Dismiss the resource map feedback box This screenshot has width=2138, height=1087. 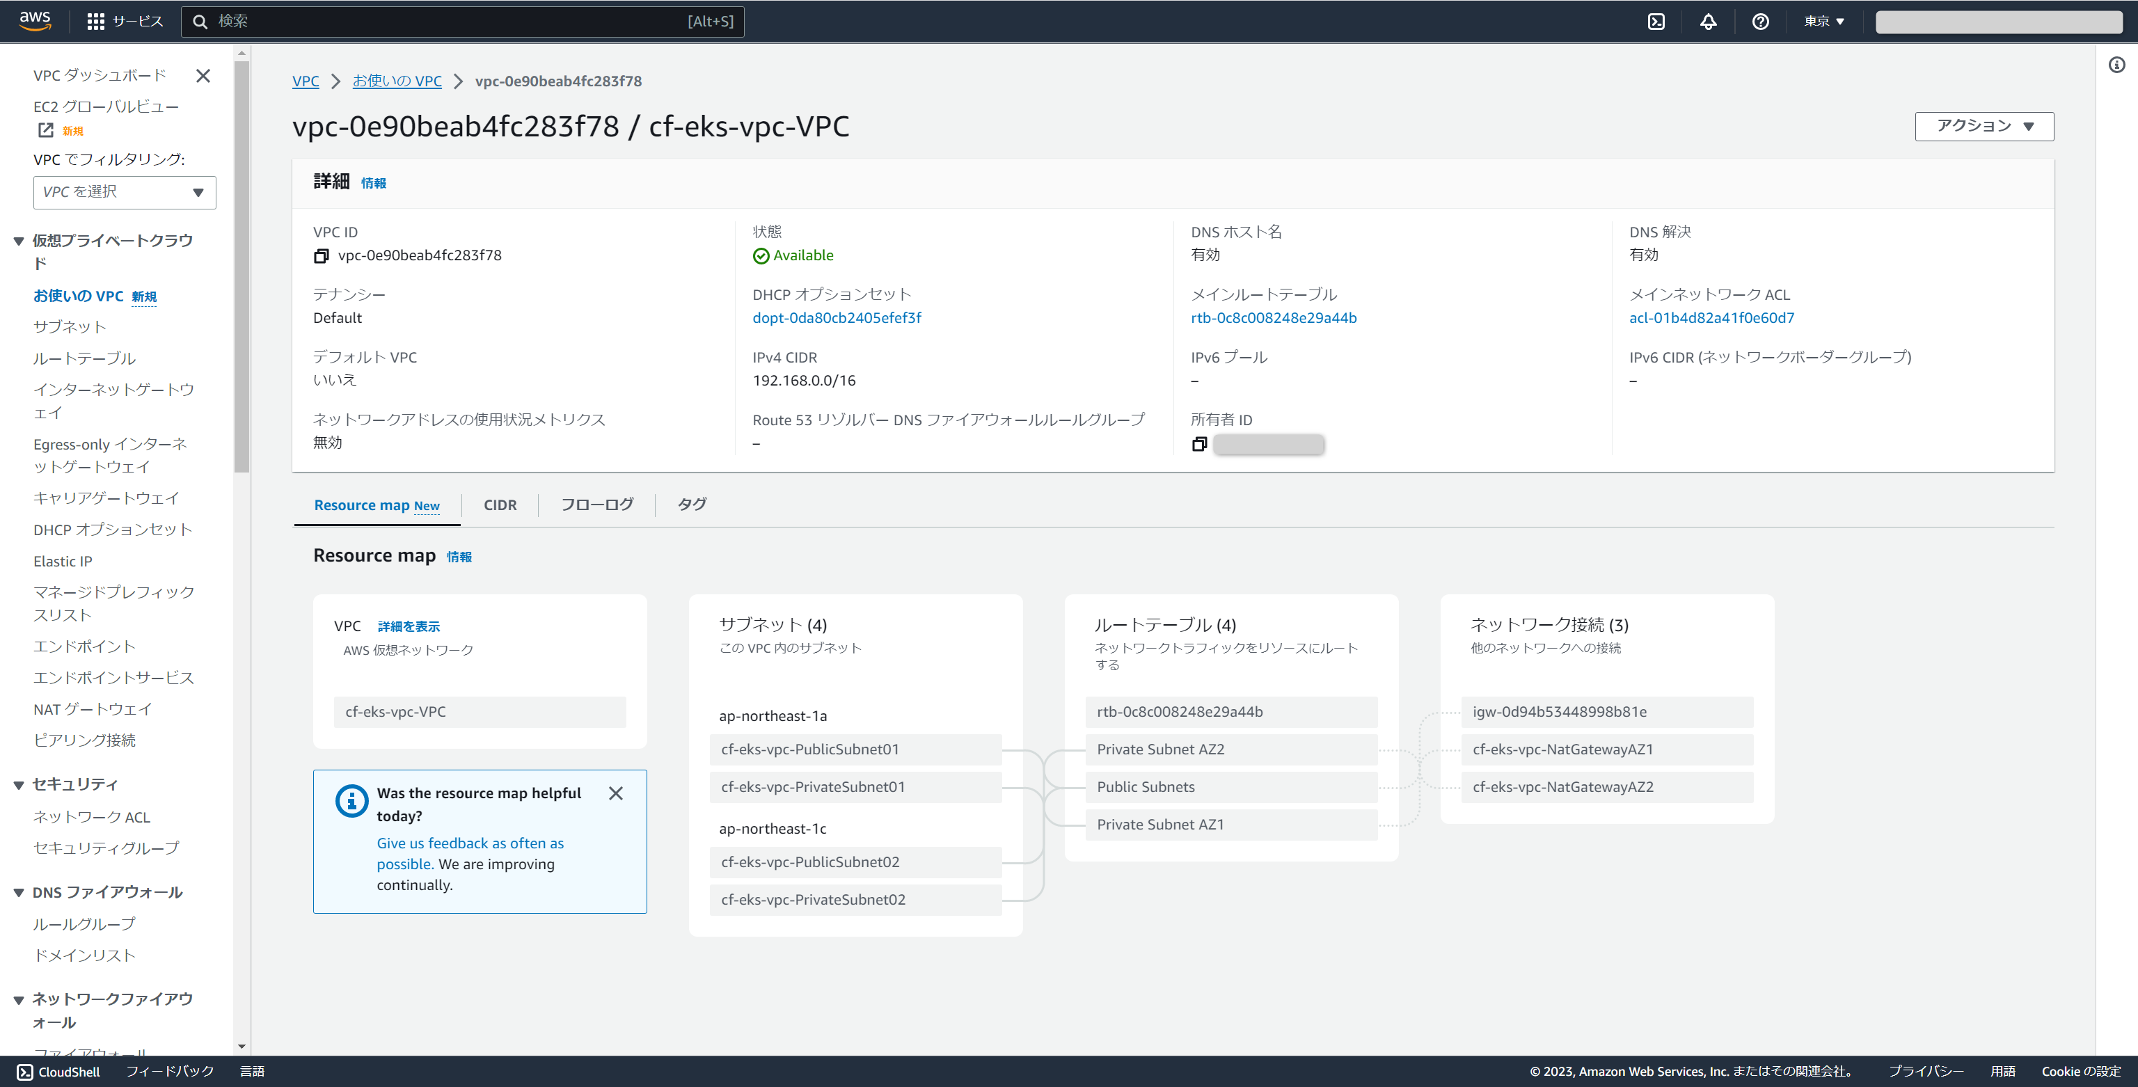pyautogui.click(x=615, y=793)
